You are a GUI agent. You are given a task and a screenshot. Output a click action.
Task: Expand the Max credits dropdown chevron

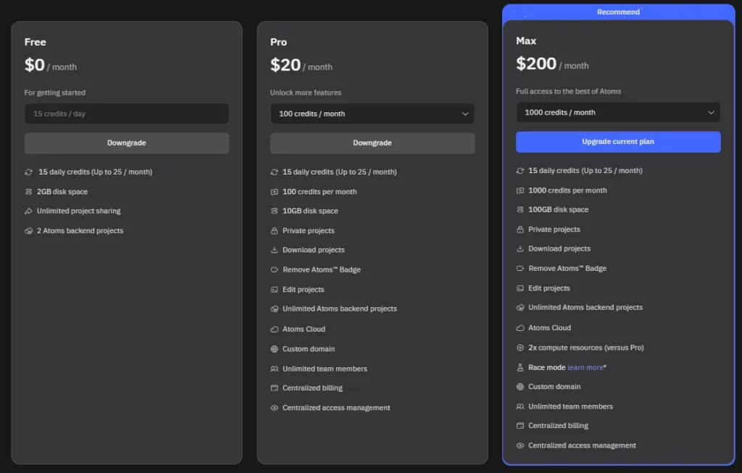[x=711, y=112]
